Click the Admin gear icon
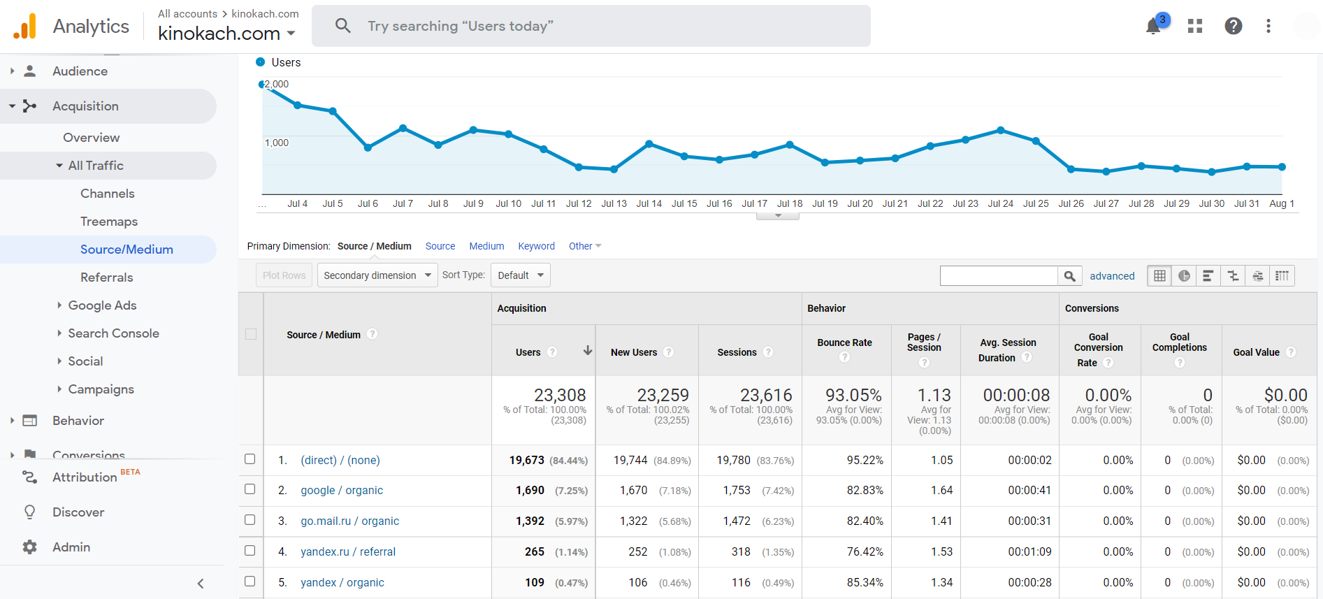The image size is (1323, 599). tap(29, 547)
